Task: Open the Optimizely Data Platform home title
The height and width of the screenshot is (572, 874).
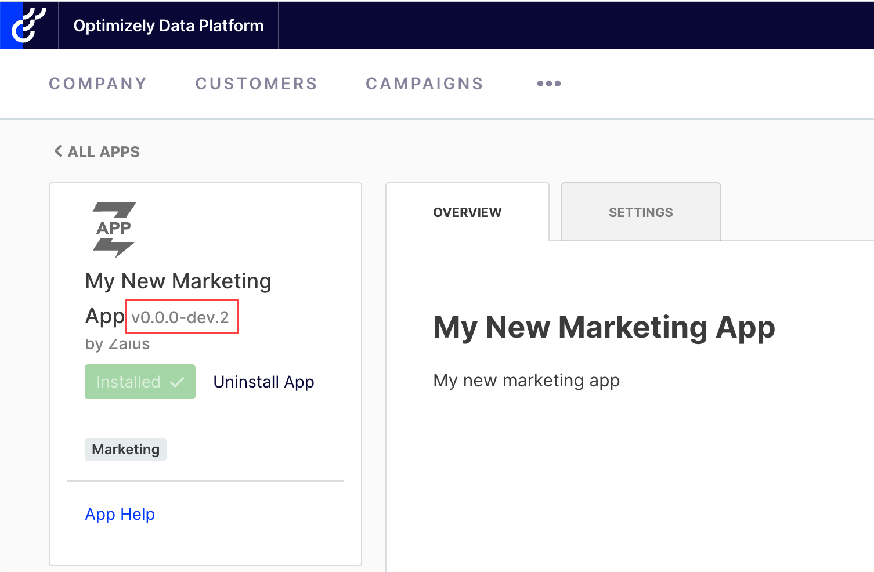Action: pyautogui.click(x=168, y=26)
